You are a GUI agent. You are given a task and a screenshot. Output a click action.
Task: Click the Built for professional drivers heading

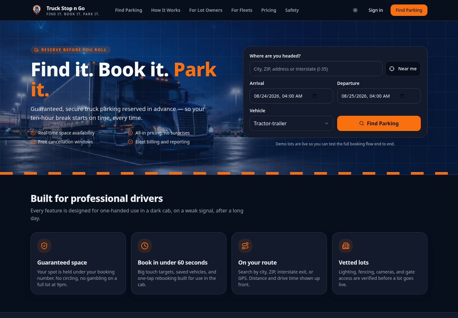97,198
